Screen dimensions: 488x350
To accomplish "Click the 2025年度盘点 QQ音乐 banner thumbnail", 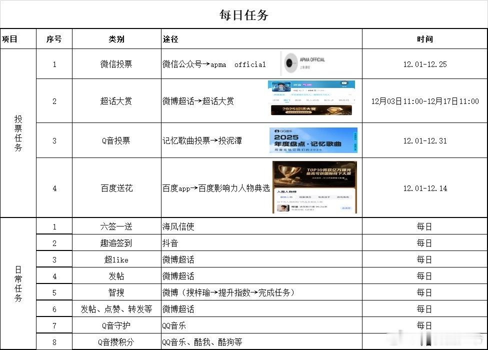I will [312, 140].
